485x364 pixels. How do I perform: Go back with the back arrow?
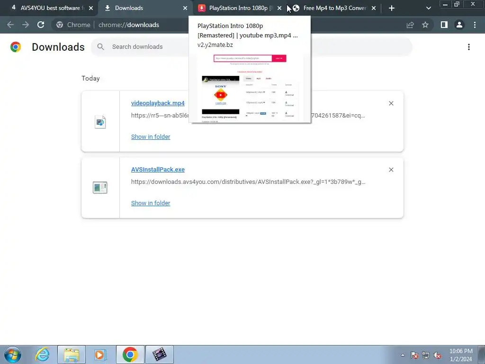coord(10,25)
